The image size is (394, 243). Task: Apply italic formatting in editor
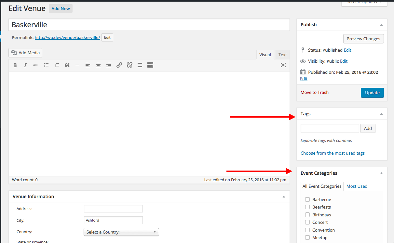coord(25,65)
